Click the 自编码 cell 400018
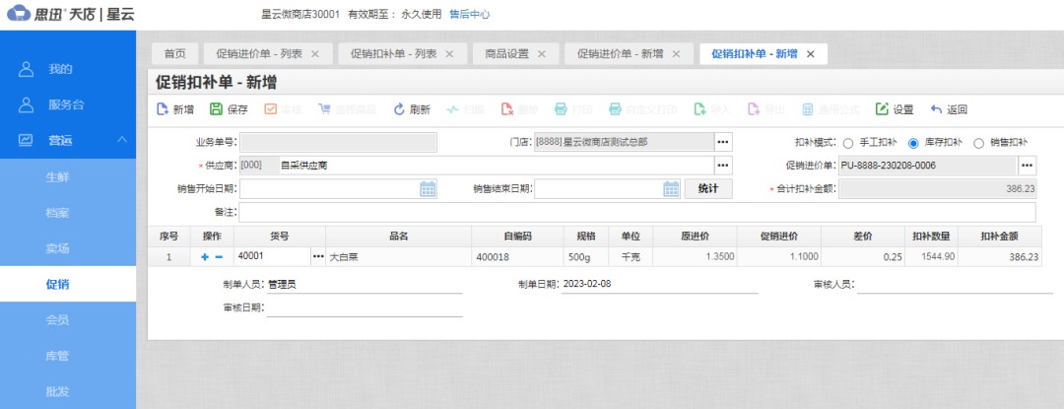This screenshot has width=1064, height=409. pyautogui.click(x=517, y=257)
